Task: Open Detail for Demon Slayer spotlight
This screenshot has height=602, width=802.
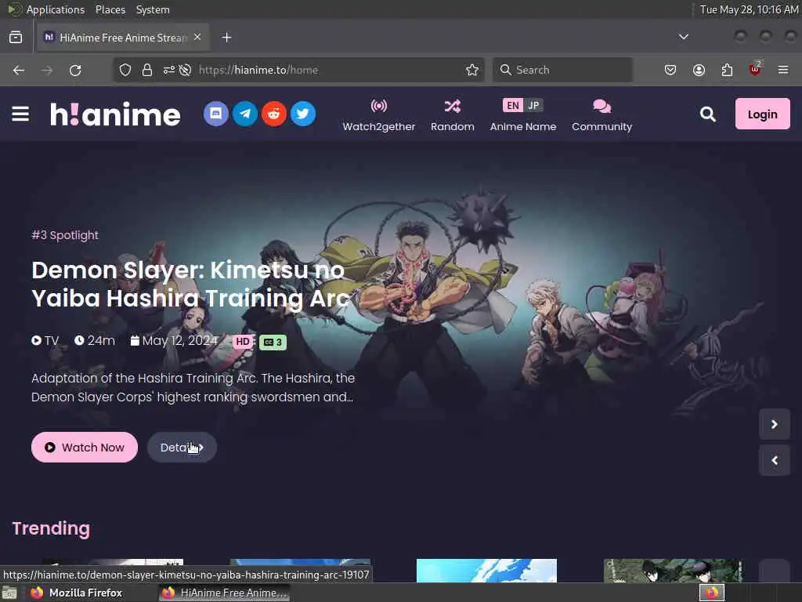Action: pos(182,448)
